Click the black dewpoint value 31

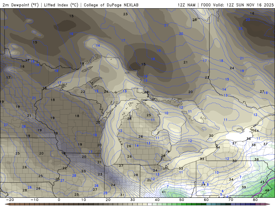(x=122, y=195)
